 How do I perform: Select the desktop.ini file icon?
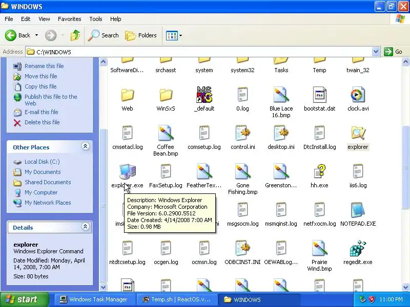click(281, 133)
